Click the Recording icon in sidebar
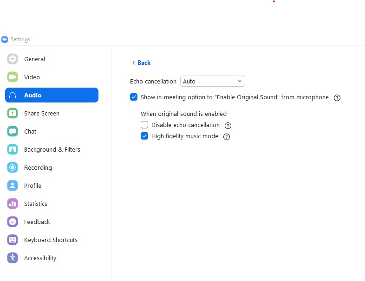365x281 pixels. coord(13,167)
